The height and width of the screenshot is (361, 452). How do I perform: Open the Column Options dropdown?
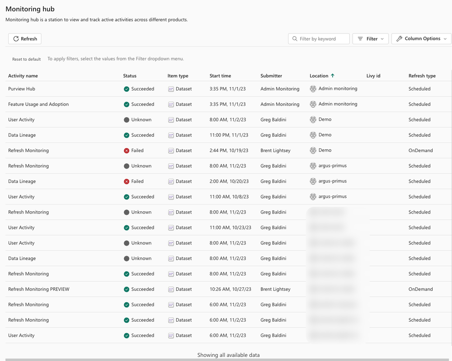coord(421,38)
